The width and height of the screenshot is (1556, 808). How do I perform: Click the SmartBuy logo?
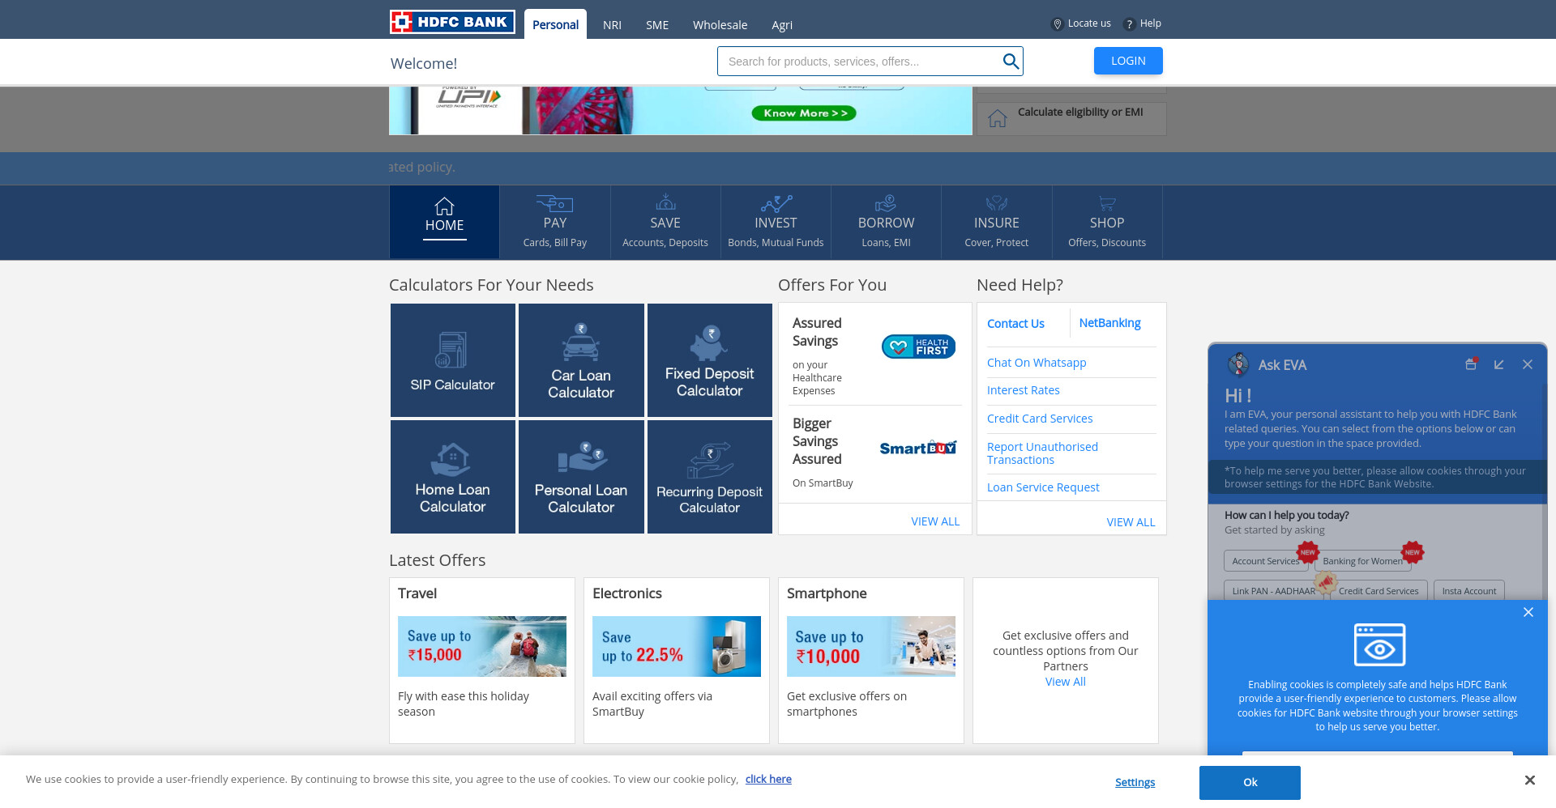pyautogui.click(x=918, y=448)
